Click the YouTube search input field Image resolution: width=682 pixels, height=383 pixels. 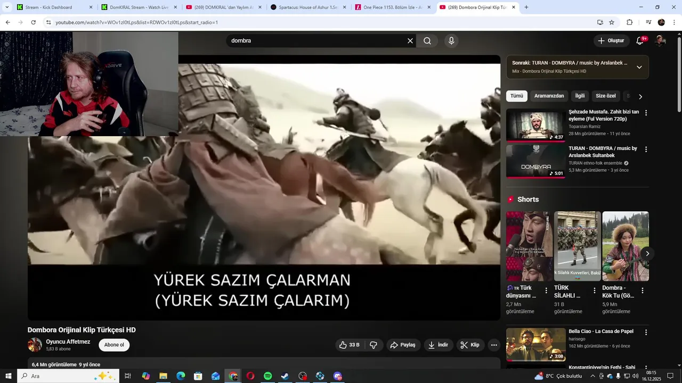point(317,41)
